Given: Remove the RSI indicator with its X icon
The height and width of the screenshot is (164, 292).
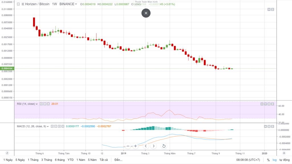Looking at the screenshot, I should [x=48, y=104].
